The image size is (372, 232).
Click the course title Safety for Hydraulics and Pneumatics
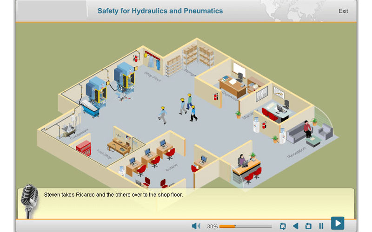click(x=160, y=11)
